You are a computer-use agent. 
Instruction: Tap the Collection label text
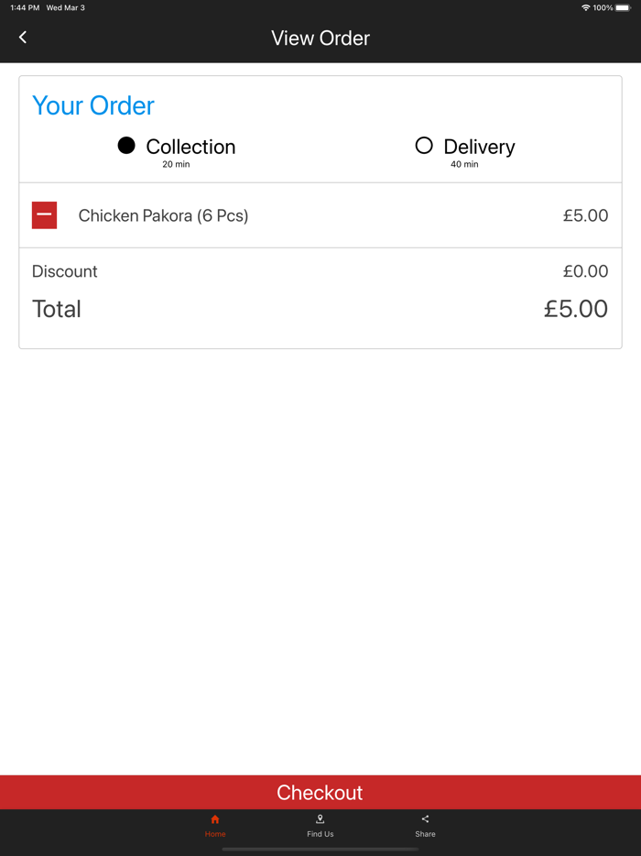tap(190, 147)
